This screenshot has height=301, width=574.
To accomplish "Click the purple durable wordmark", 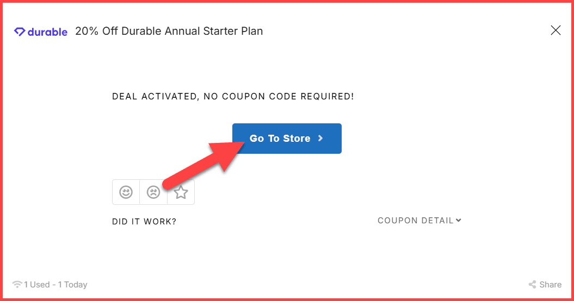I will pyautogui.click(x=48, y=32).
